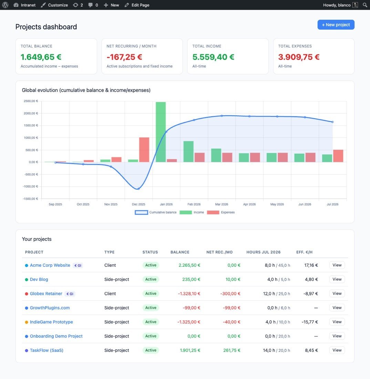Click the balance 2.265,50 € cell
This screenshot has width=370, height=379.
click(x=189, y=265)
